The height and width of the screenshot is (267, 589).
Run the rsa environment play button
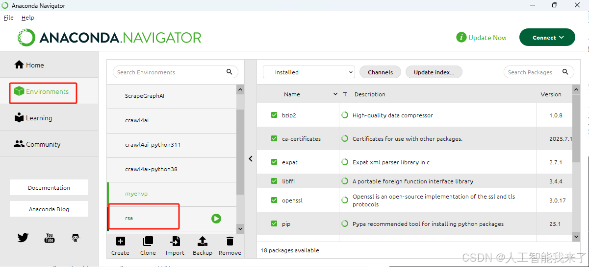click(216, 219)
